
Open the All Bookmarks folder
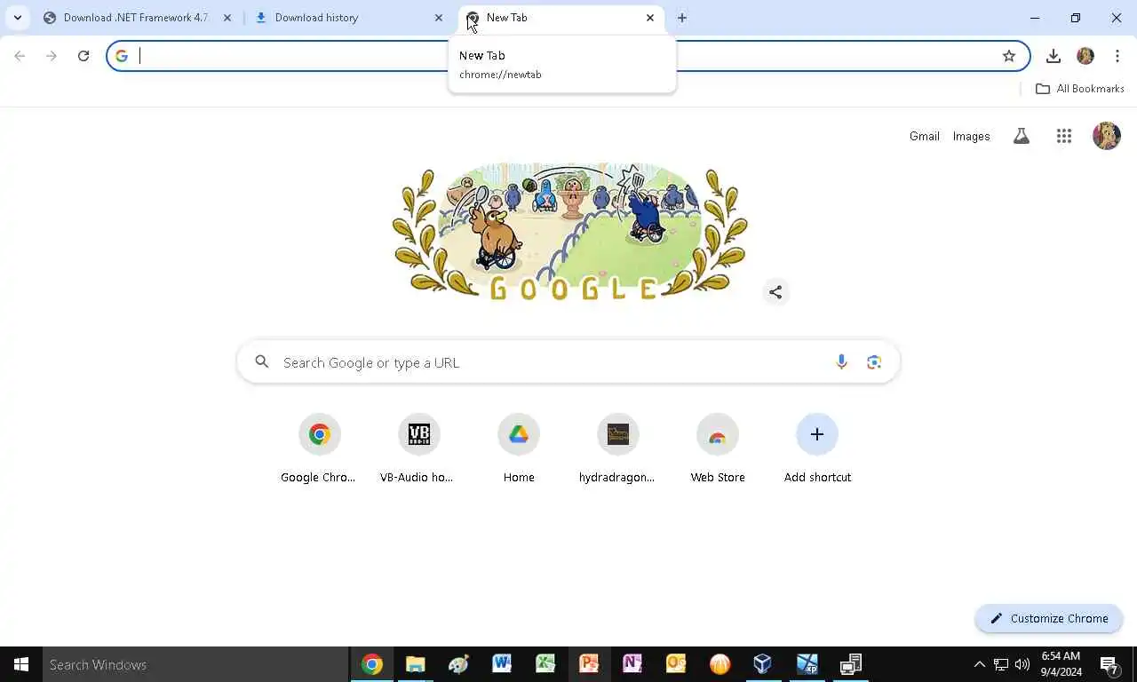coord(1080,89)
